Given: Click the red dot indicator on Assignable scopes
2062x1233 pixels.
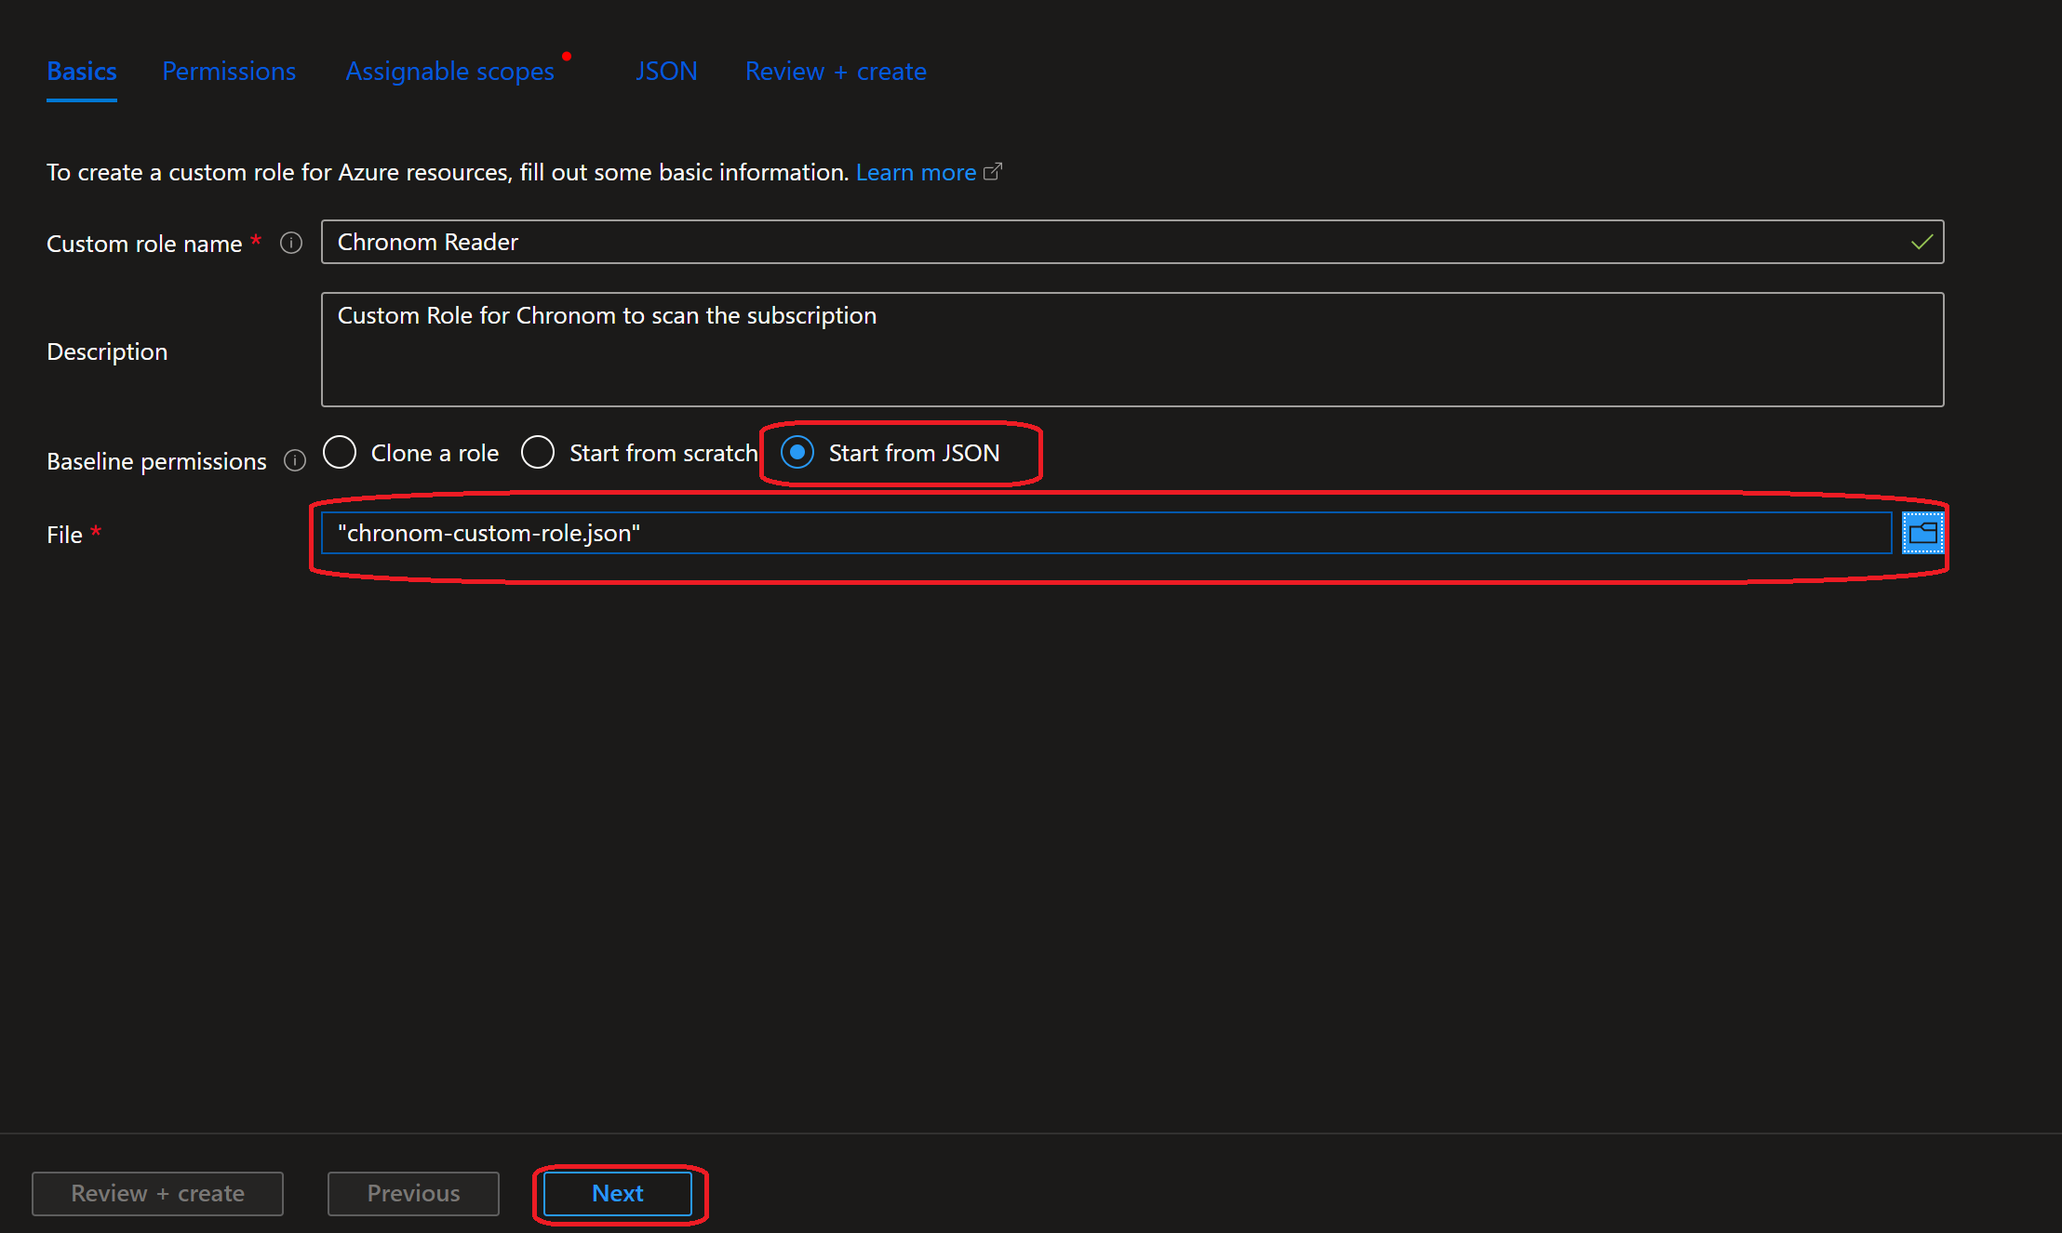Looking at the screenshot, I should [x=567, y=55].
